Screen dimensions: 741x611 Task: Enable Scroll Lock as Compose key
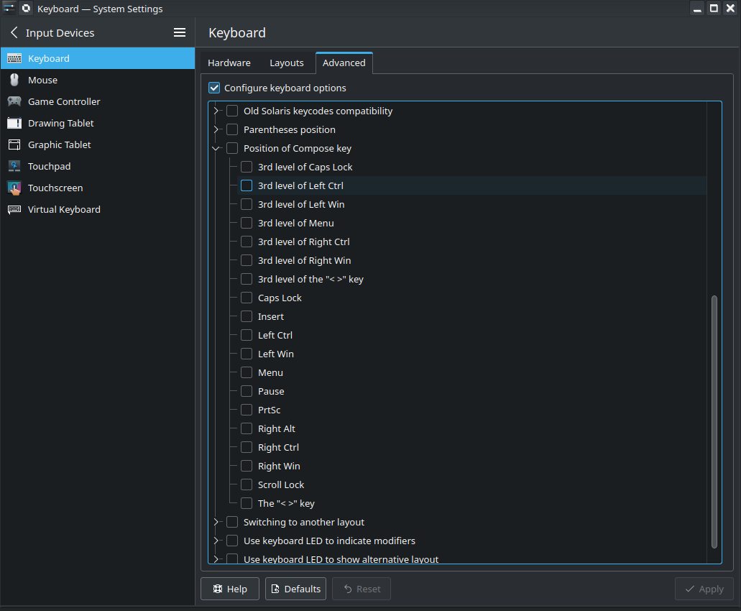click(x=247, y=484)
